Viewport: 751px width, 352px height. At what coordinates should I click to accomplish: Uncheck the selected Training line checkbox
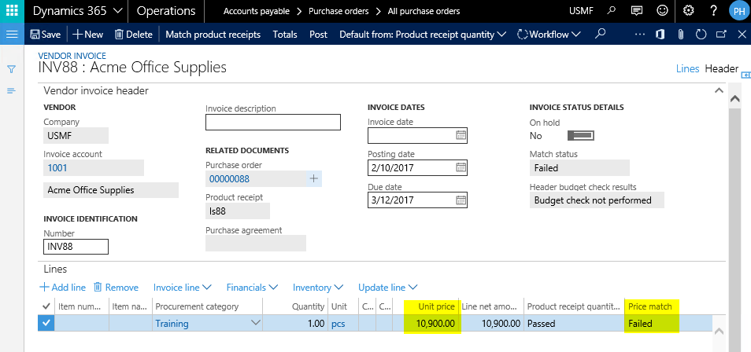[x=46, y=323]
